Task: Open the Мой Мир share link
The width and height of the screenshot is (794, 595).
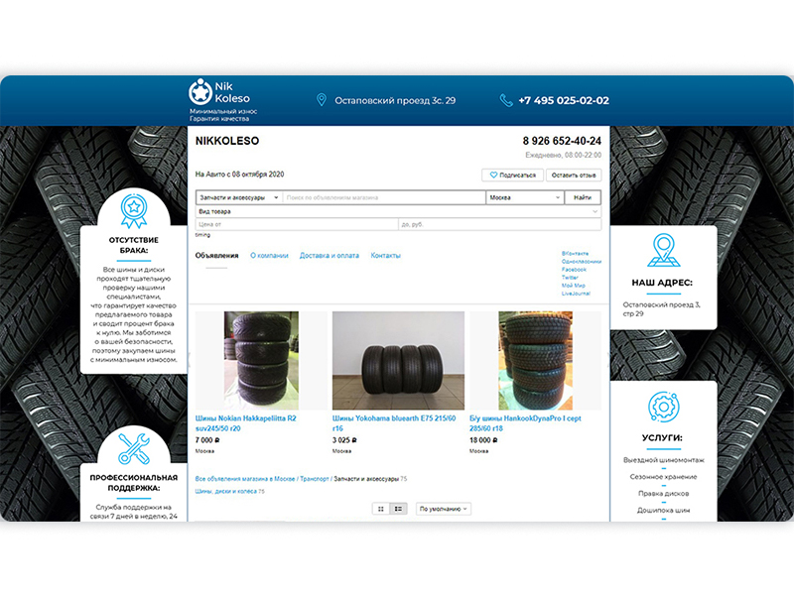Action: [x=574, y=286]
